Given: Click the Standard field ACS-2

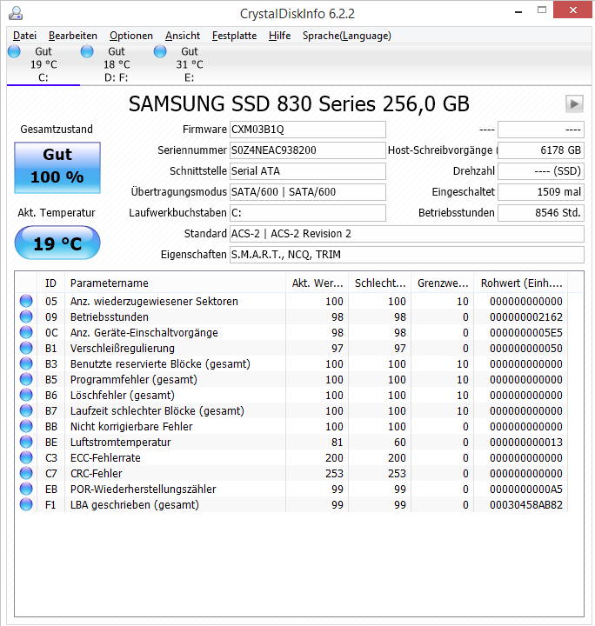Looking at the screenshot, I should [407, 234].
